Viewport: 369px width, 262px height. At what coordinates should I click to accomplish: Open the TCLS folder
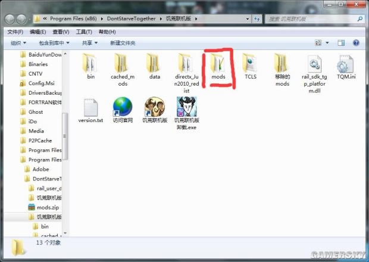pos(250,66)
